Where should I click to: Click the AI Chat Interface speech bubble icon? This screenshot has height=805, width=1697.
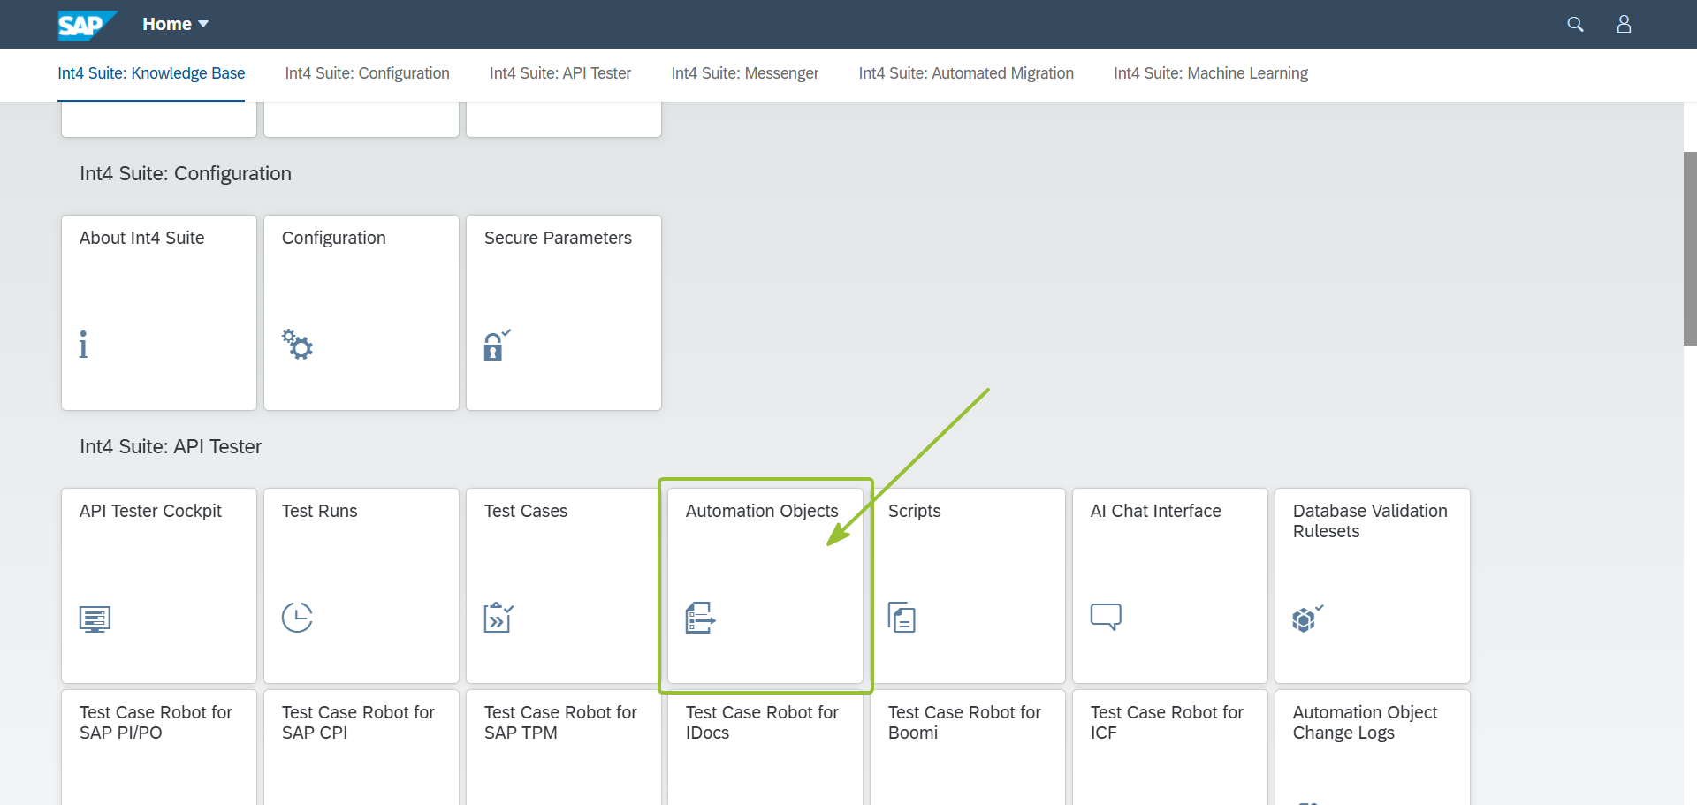(x=1106, y=616)
